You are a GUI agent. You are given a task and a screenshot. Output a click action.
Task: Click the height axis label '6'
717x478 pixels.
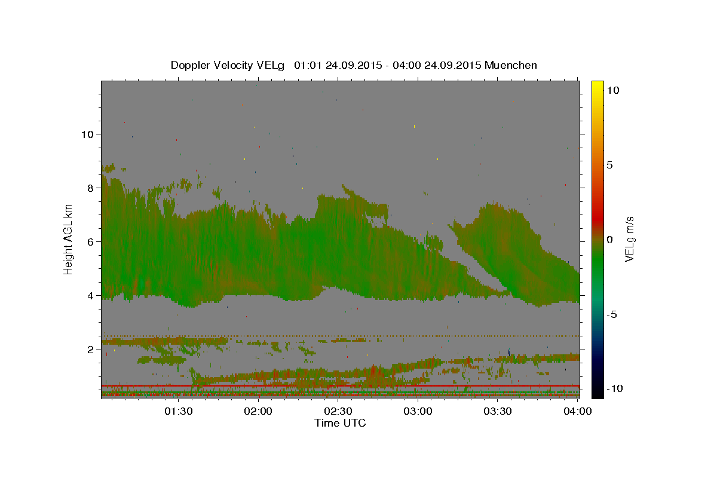point(91,241)
